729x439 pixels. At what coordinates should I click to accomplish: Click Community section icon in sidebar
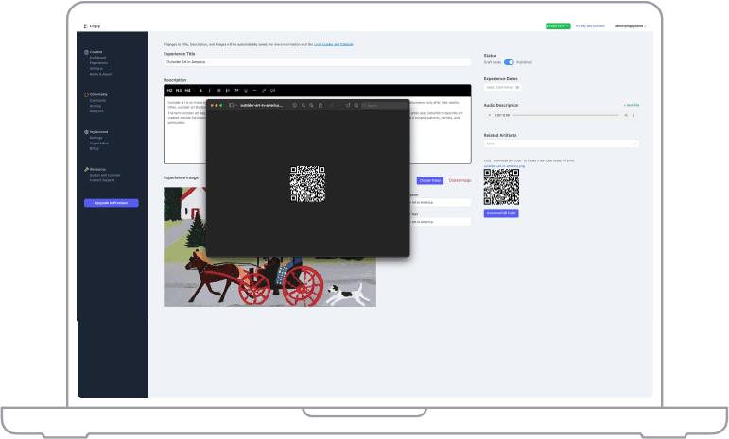pos(86,94)
